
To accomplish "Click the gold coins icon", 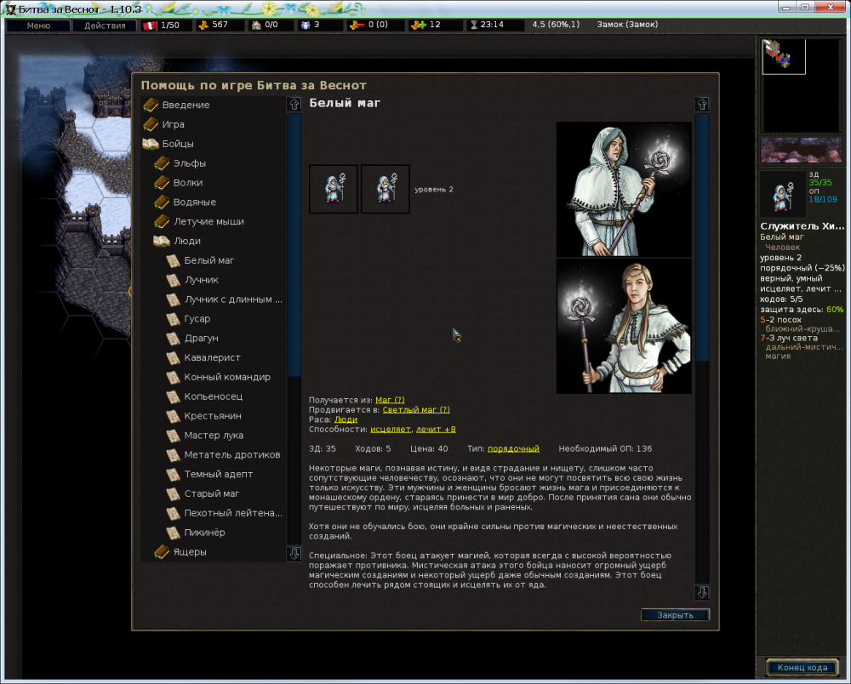I will pyautogui.click(x=203, y=25).
